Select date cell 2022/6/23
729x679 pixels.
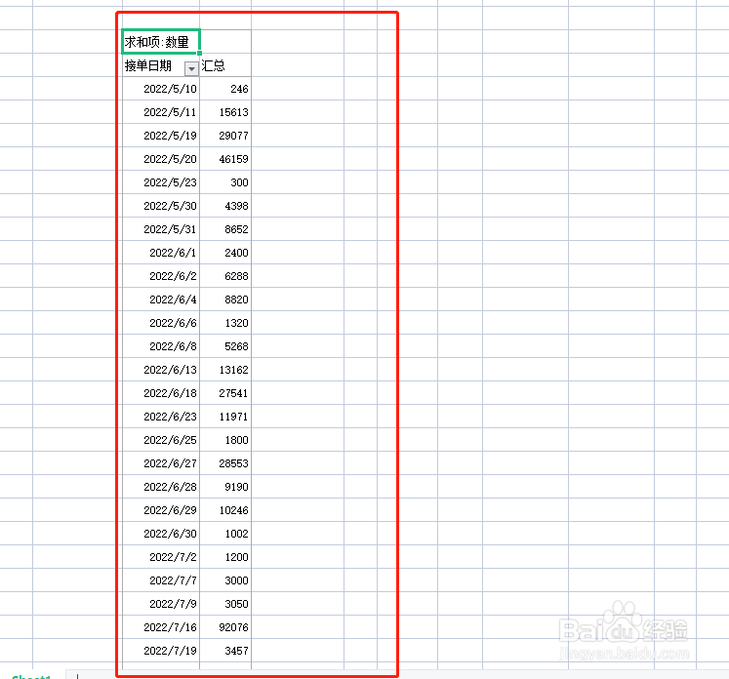coord(161,417)
